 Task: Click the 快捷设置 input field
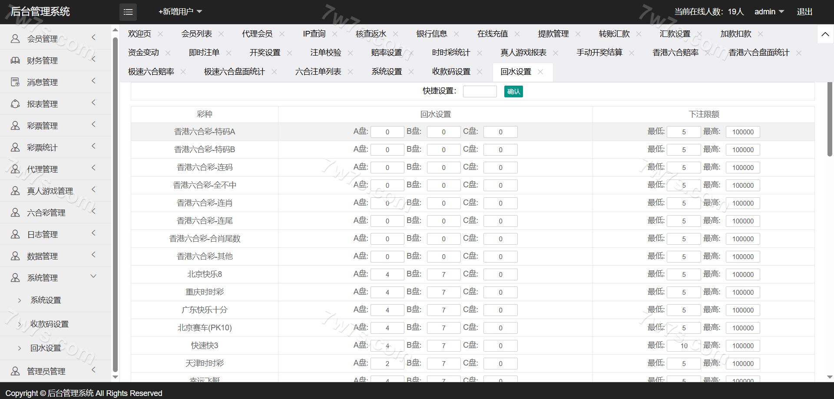pos(480,91)
